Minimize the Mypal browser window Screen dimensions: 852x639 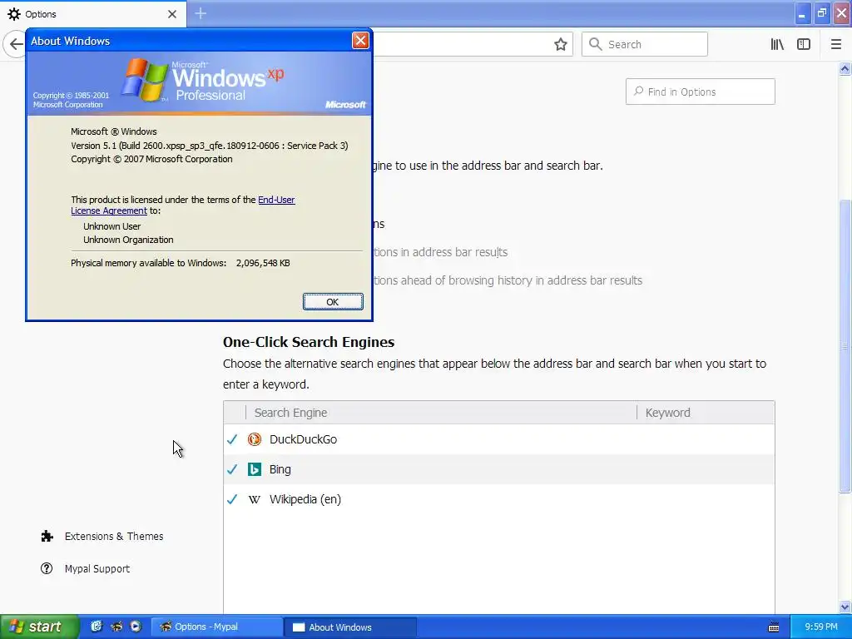coord(802,13)
